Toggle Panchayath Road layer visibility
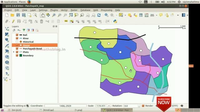Image resolution: width=200 pixels, height=112 pixels. pos(17,49)
